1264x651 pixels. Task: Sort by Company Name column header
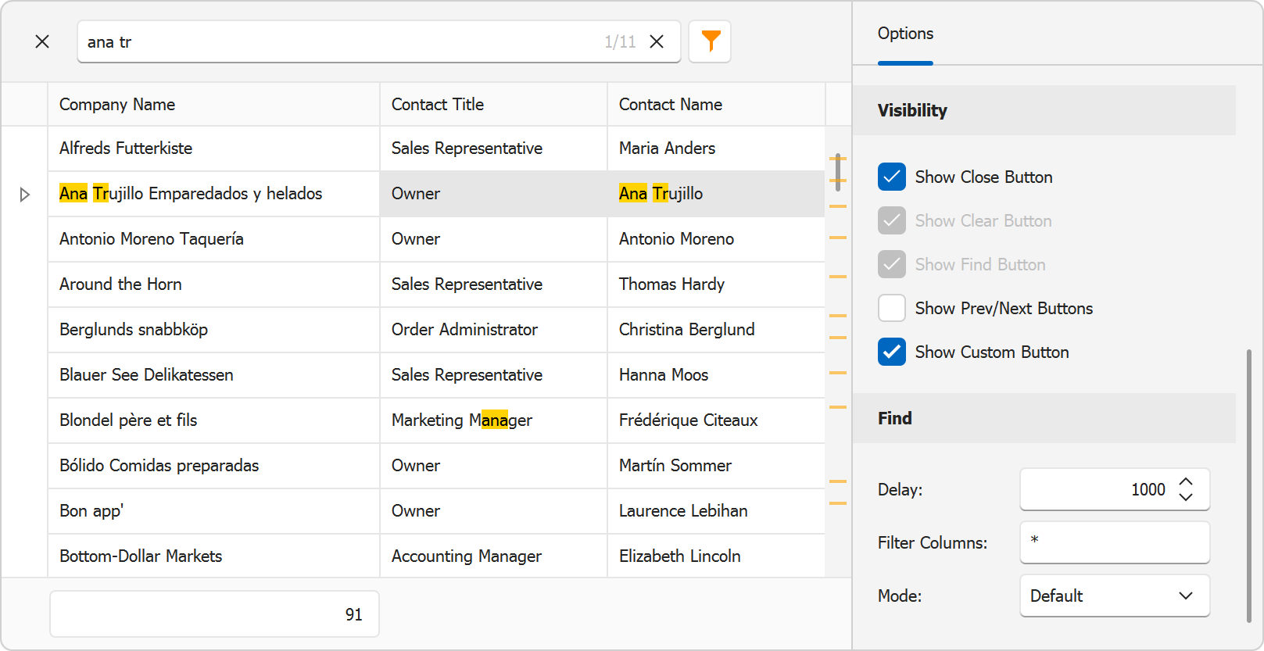(117, 105)
